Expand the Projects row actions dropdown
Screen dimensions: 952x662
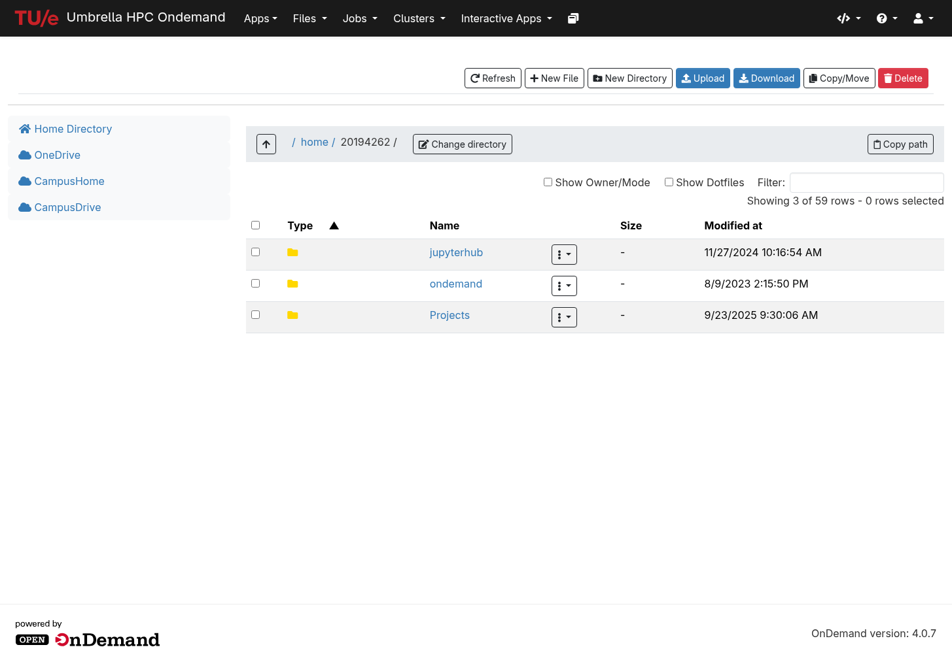564,317
